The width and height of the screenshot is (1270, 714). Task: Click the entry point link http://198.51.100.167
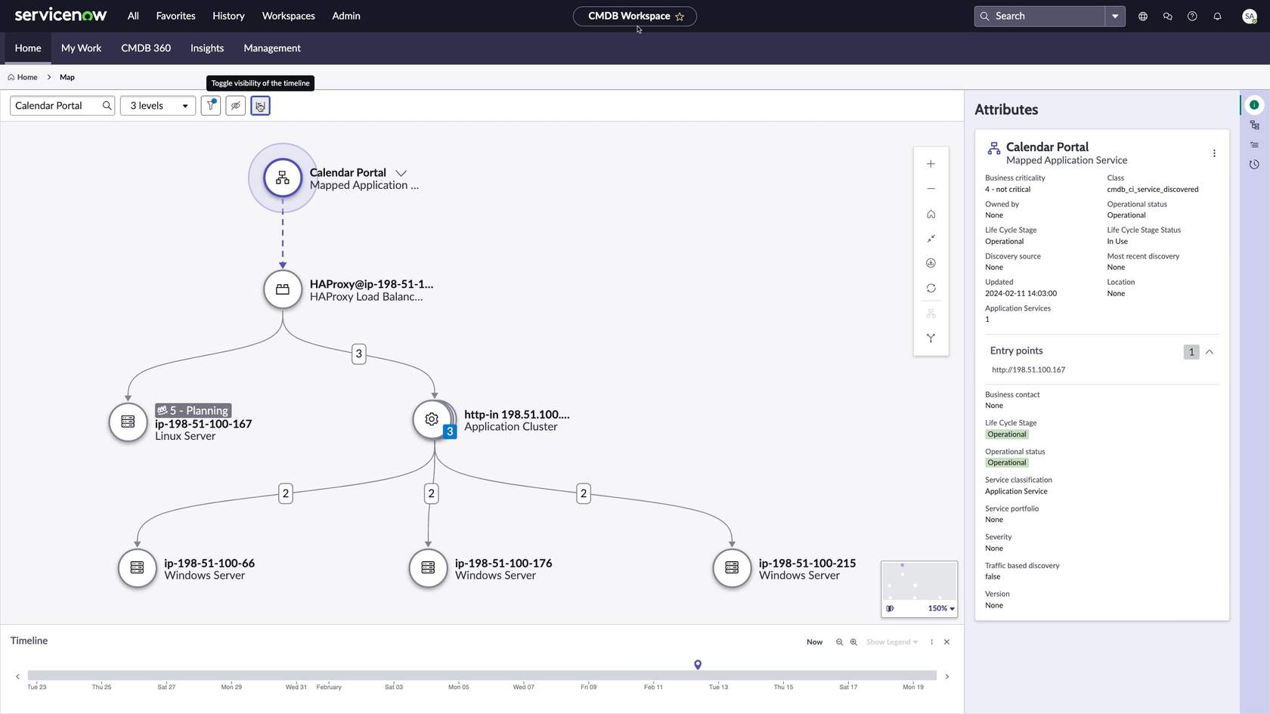1028,369
